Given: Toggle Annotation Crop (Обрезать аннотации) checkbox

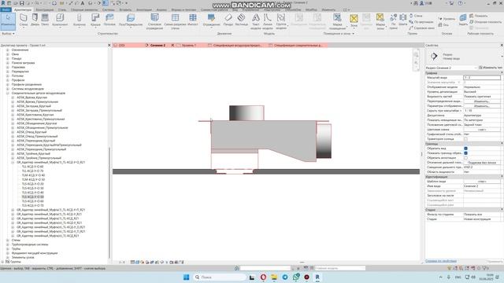Looking at the screenshot, I should coord(465,158).
